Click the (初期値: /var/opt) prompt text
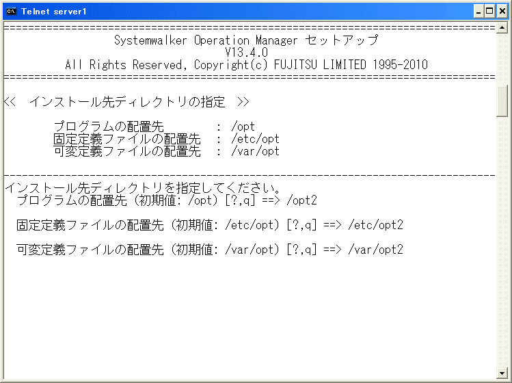This screenshot has height=383, width=512. coord(225,250)
